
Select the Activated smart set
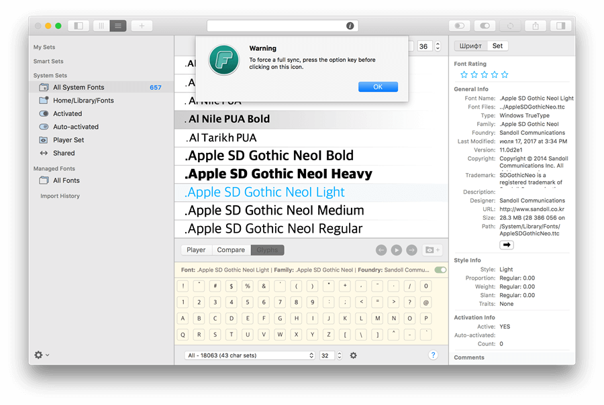(x=101, y=113)
